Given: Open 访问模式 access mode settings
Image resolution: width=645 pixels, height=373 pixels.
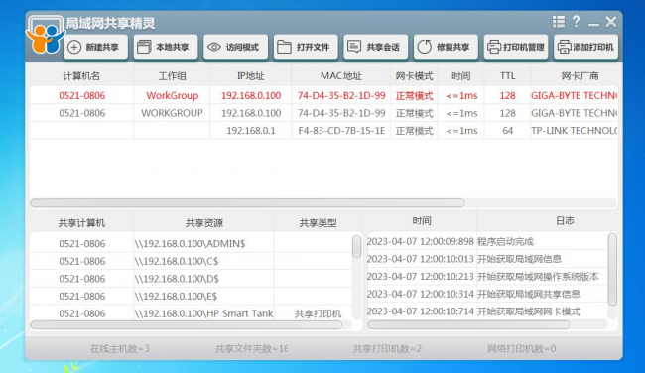Looking at the screenshot, I should (x=235, y=47).
